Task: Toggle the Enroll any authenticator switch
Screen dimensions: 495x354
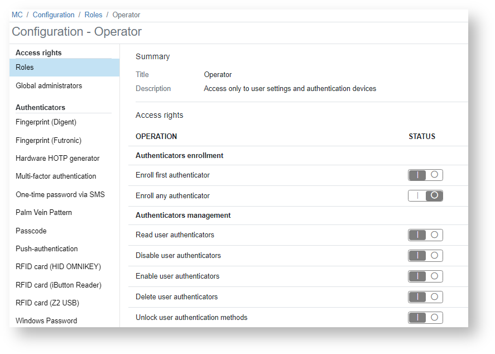Action: (425, 196)
